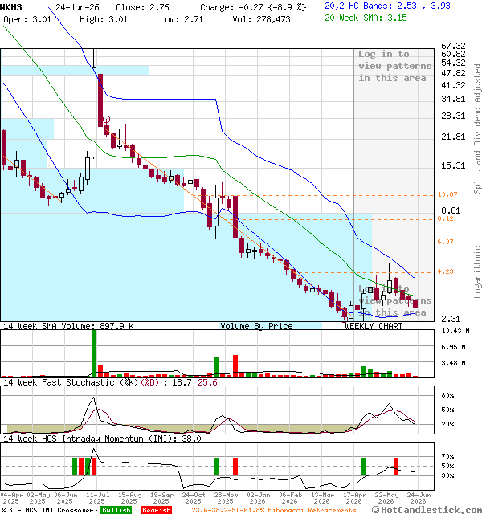
Task: Click the 14 Week HCS Intraday Momentum title
Action: click(102, 439)
